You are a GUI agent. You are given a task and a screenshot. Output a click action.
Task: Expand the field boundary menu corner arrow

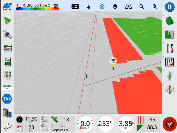pos(163,15)
